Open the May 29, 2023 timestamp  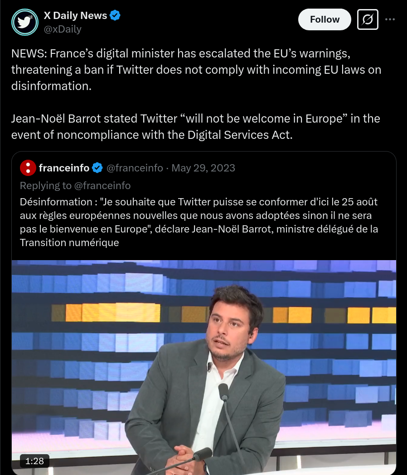click(203, 168)
